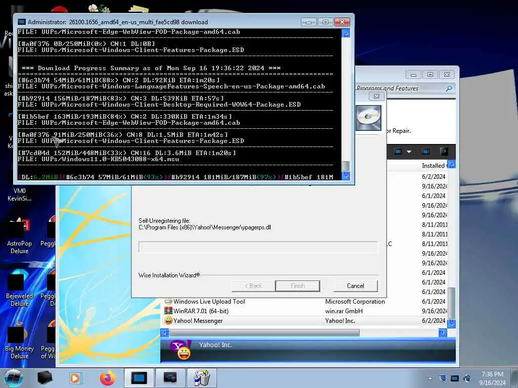Screen dimensions: 518x388
Task: Open the view options dropdown arrow in Programs toolbar
Action: point(409,152)
